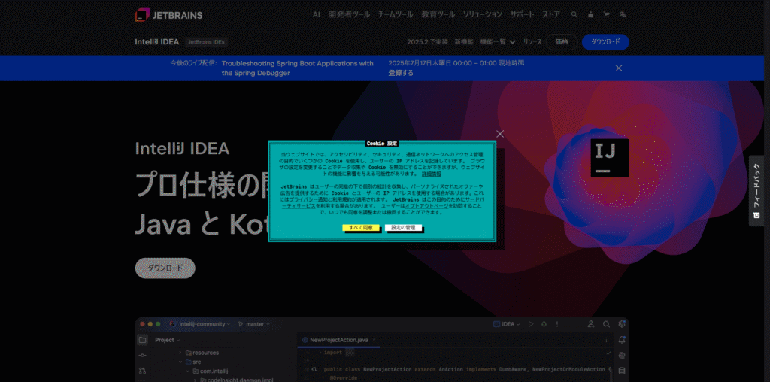Expand the 機能一覧 dropdown

click(498, 42)
